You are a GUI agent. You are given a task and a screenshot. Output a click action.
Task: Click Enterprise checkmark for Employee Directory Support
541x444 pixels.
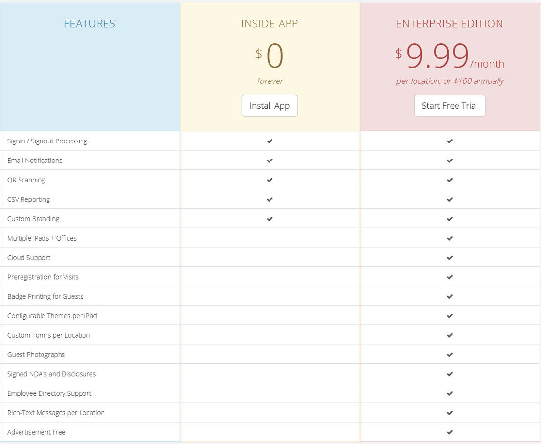click(x=450, y=393)
